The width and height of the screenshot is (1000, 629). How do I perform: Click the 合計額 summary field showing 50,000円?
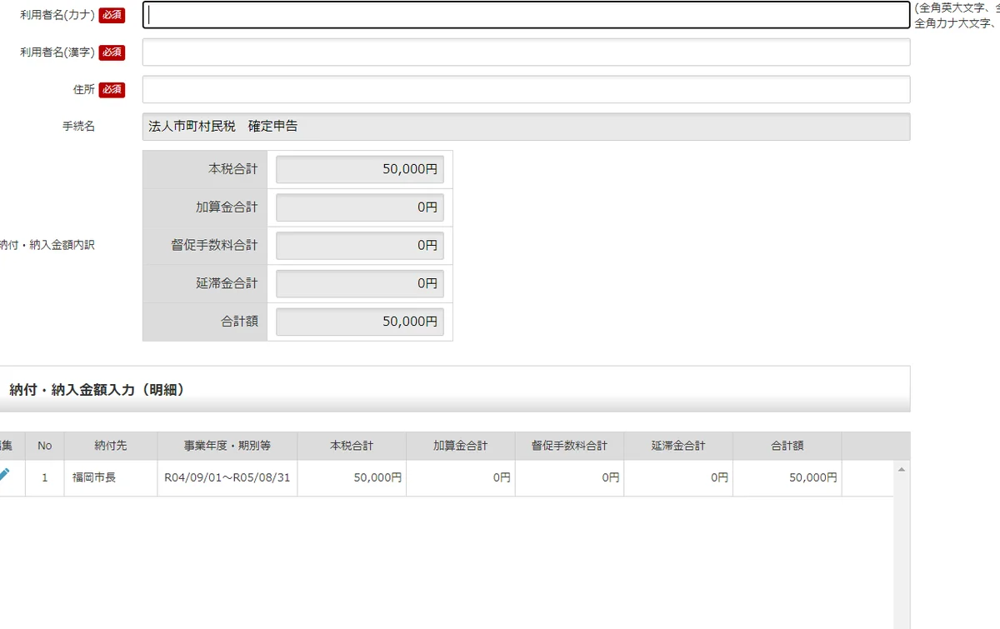pyautogui.click(x=360, y=322)
